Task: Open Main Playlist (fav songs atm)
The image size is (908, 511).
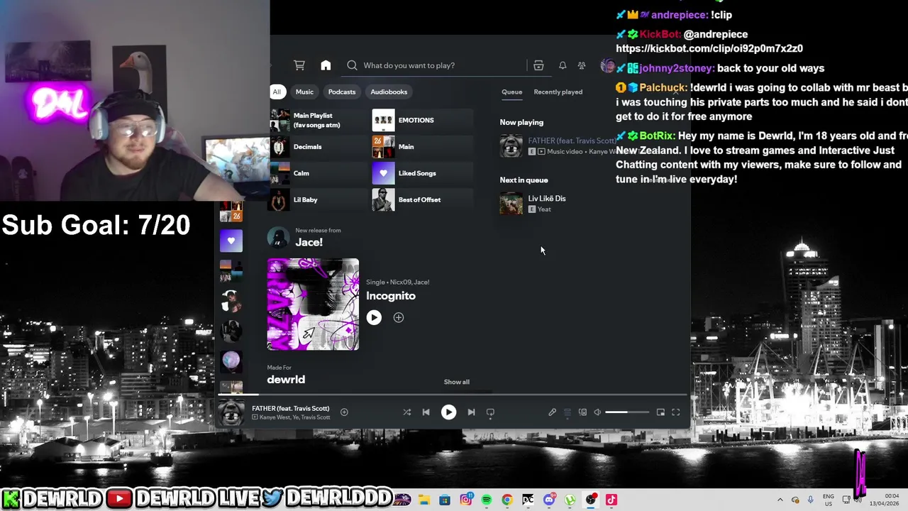Action: (x=318, y=120)
